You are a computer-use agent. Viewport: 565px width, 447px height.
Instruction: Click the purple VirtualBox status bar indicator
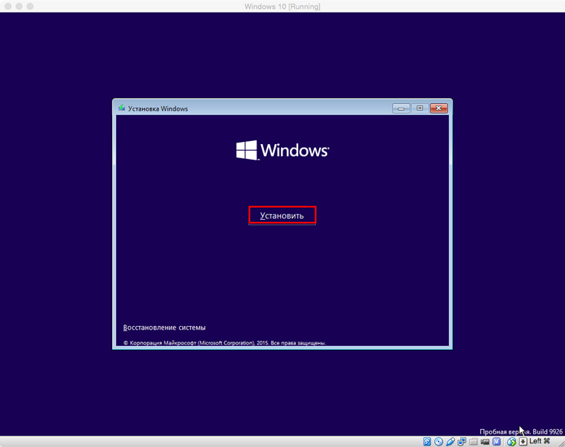497,441
